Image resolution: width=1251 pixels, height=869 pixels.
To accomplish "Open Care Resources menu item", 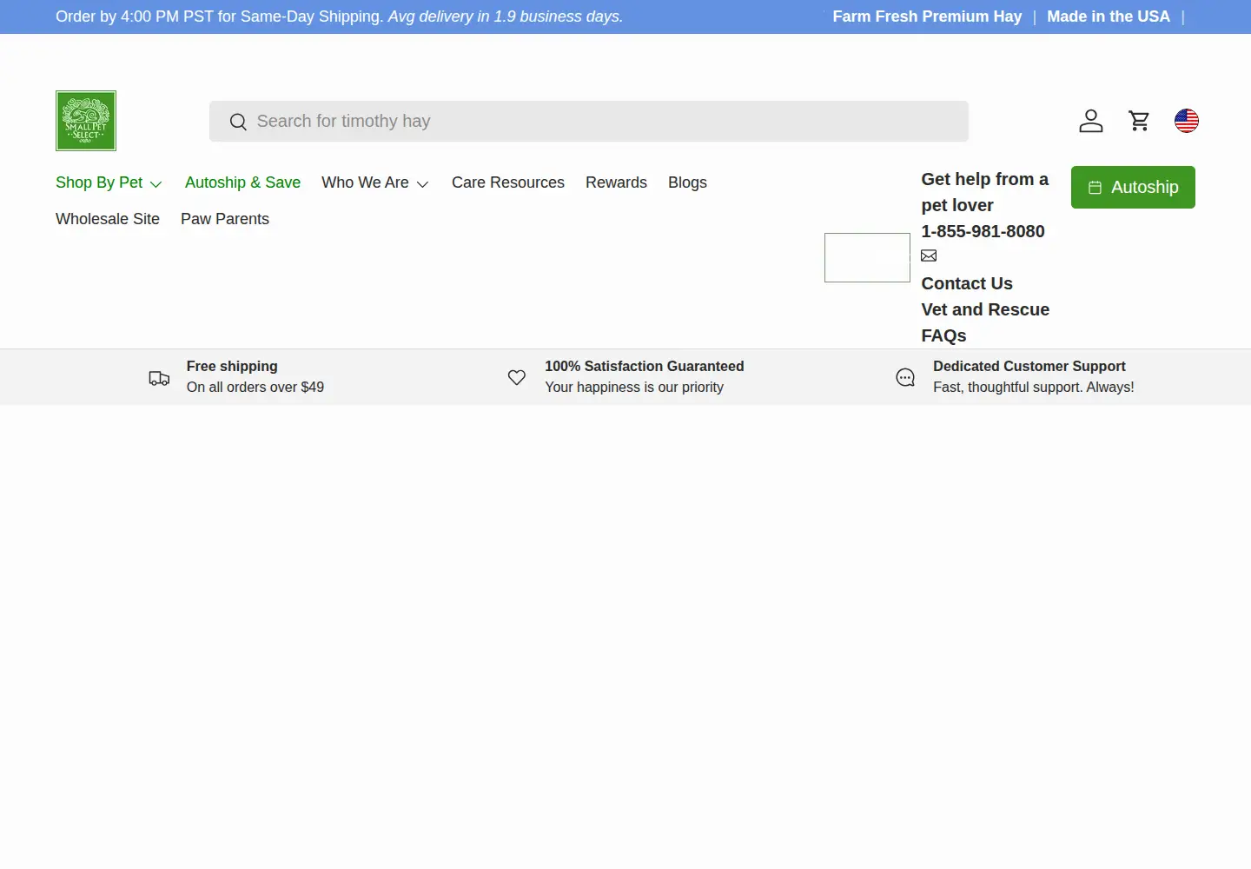I will point(508,182).
